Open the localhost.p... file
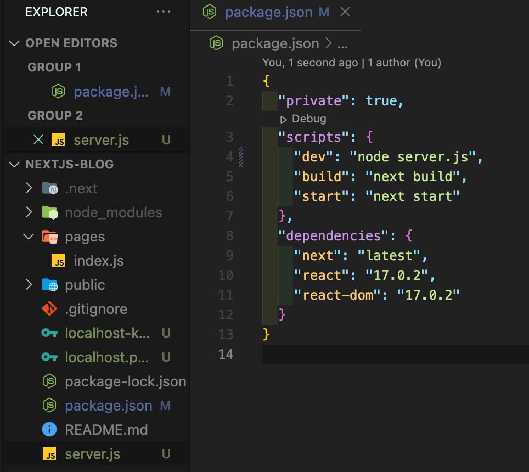 pyautogui.click(x=107, y=357)
